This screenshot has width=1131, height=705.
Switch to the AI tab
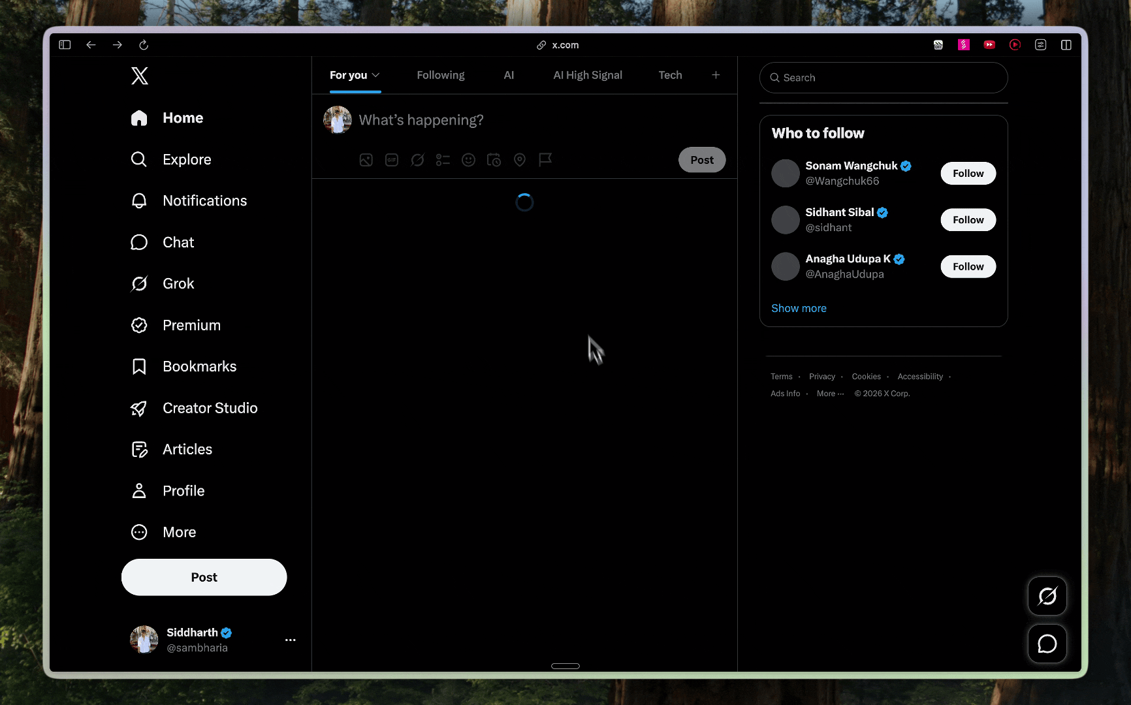[509, 75]
